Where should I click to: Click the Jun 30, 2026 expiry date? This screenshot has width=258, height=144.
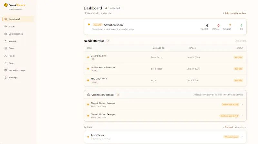[x=193, y=69]
